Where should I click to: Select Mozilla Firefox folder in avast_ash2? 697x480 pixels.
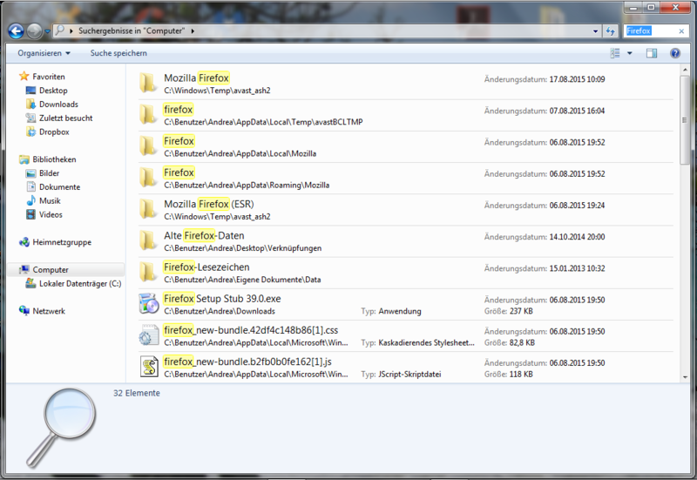coord(405,84)
